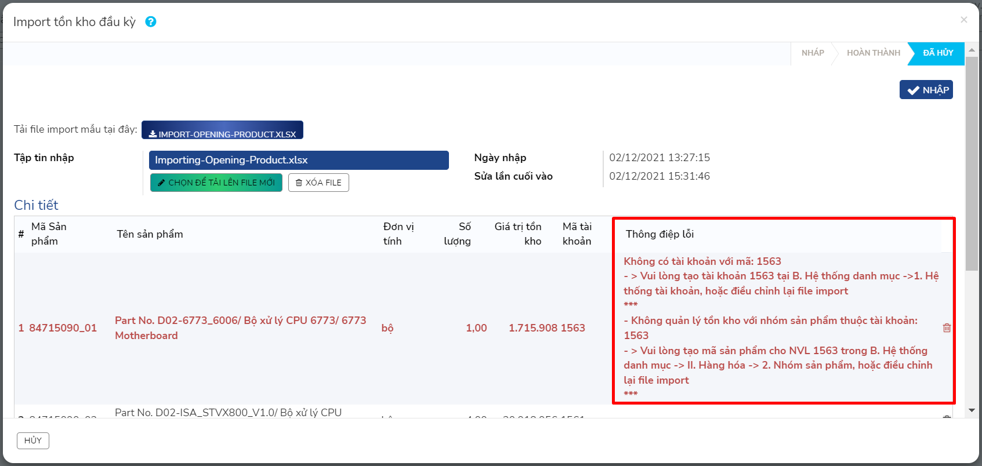Click the Số lượng column header

click(x=457, y=234)
